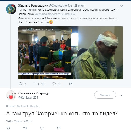Follow the user with the Читать button
Viewport: 131px width, 135px height.
(x=105, y=95)
